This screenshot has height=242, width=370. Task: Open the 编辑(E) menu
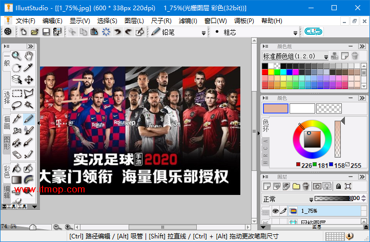(x=52, y=21)
